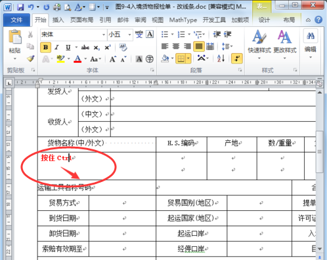Click the Cut scissors icon
This screenshot has height=260, width=327.
click(30, 34)
